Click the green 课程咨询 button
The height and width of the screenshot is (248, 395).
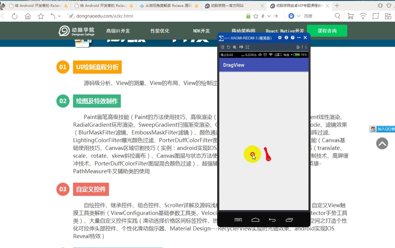(x=327, y=31)
